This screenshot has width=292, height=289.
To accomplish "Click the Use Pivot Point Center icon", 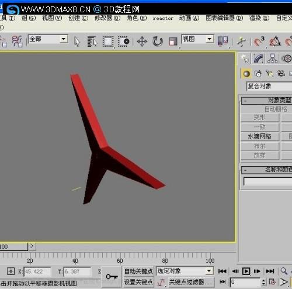I will 223,42.
